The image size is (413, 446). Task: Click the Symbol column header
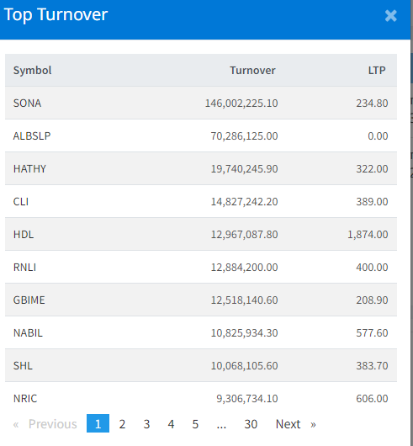click(33, 70)
